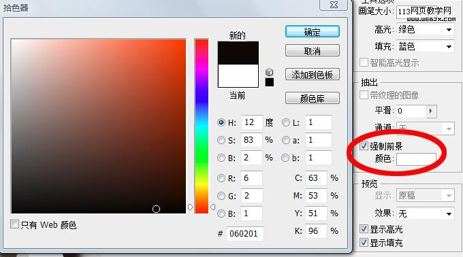The width and height of the screenshot is (463, 257).
Task: Toggle the 显示高光 checkbox
Action: [364, 228]
